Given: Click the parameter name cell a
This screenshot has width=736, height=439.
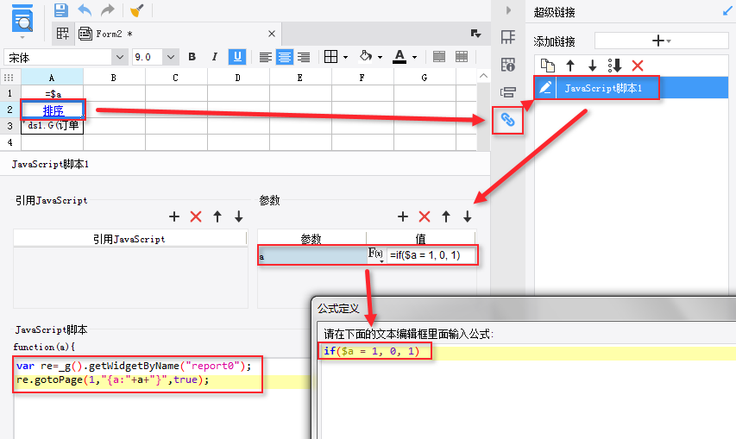Looking at the screenshot, I should [312, 255].
